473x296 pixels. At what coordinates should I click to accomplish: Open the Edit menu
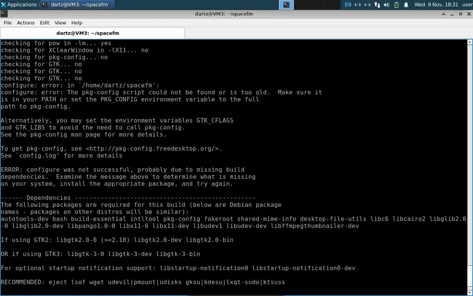(44, 23)
